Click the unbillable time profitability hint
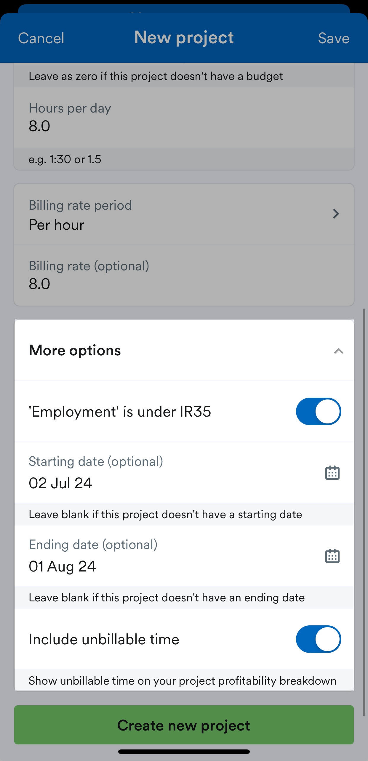The width and height of the screenshot is (368, 761). point(183,681)
